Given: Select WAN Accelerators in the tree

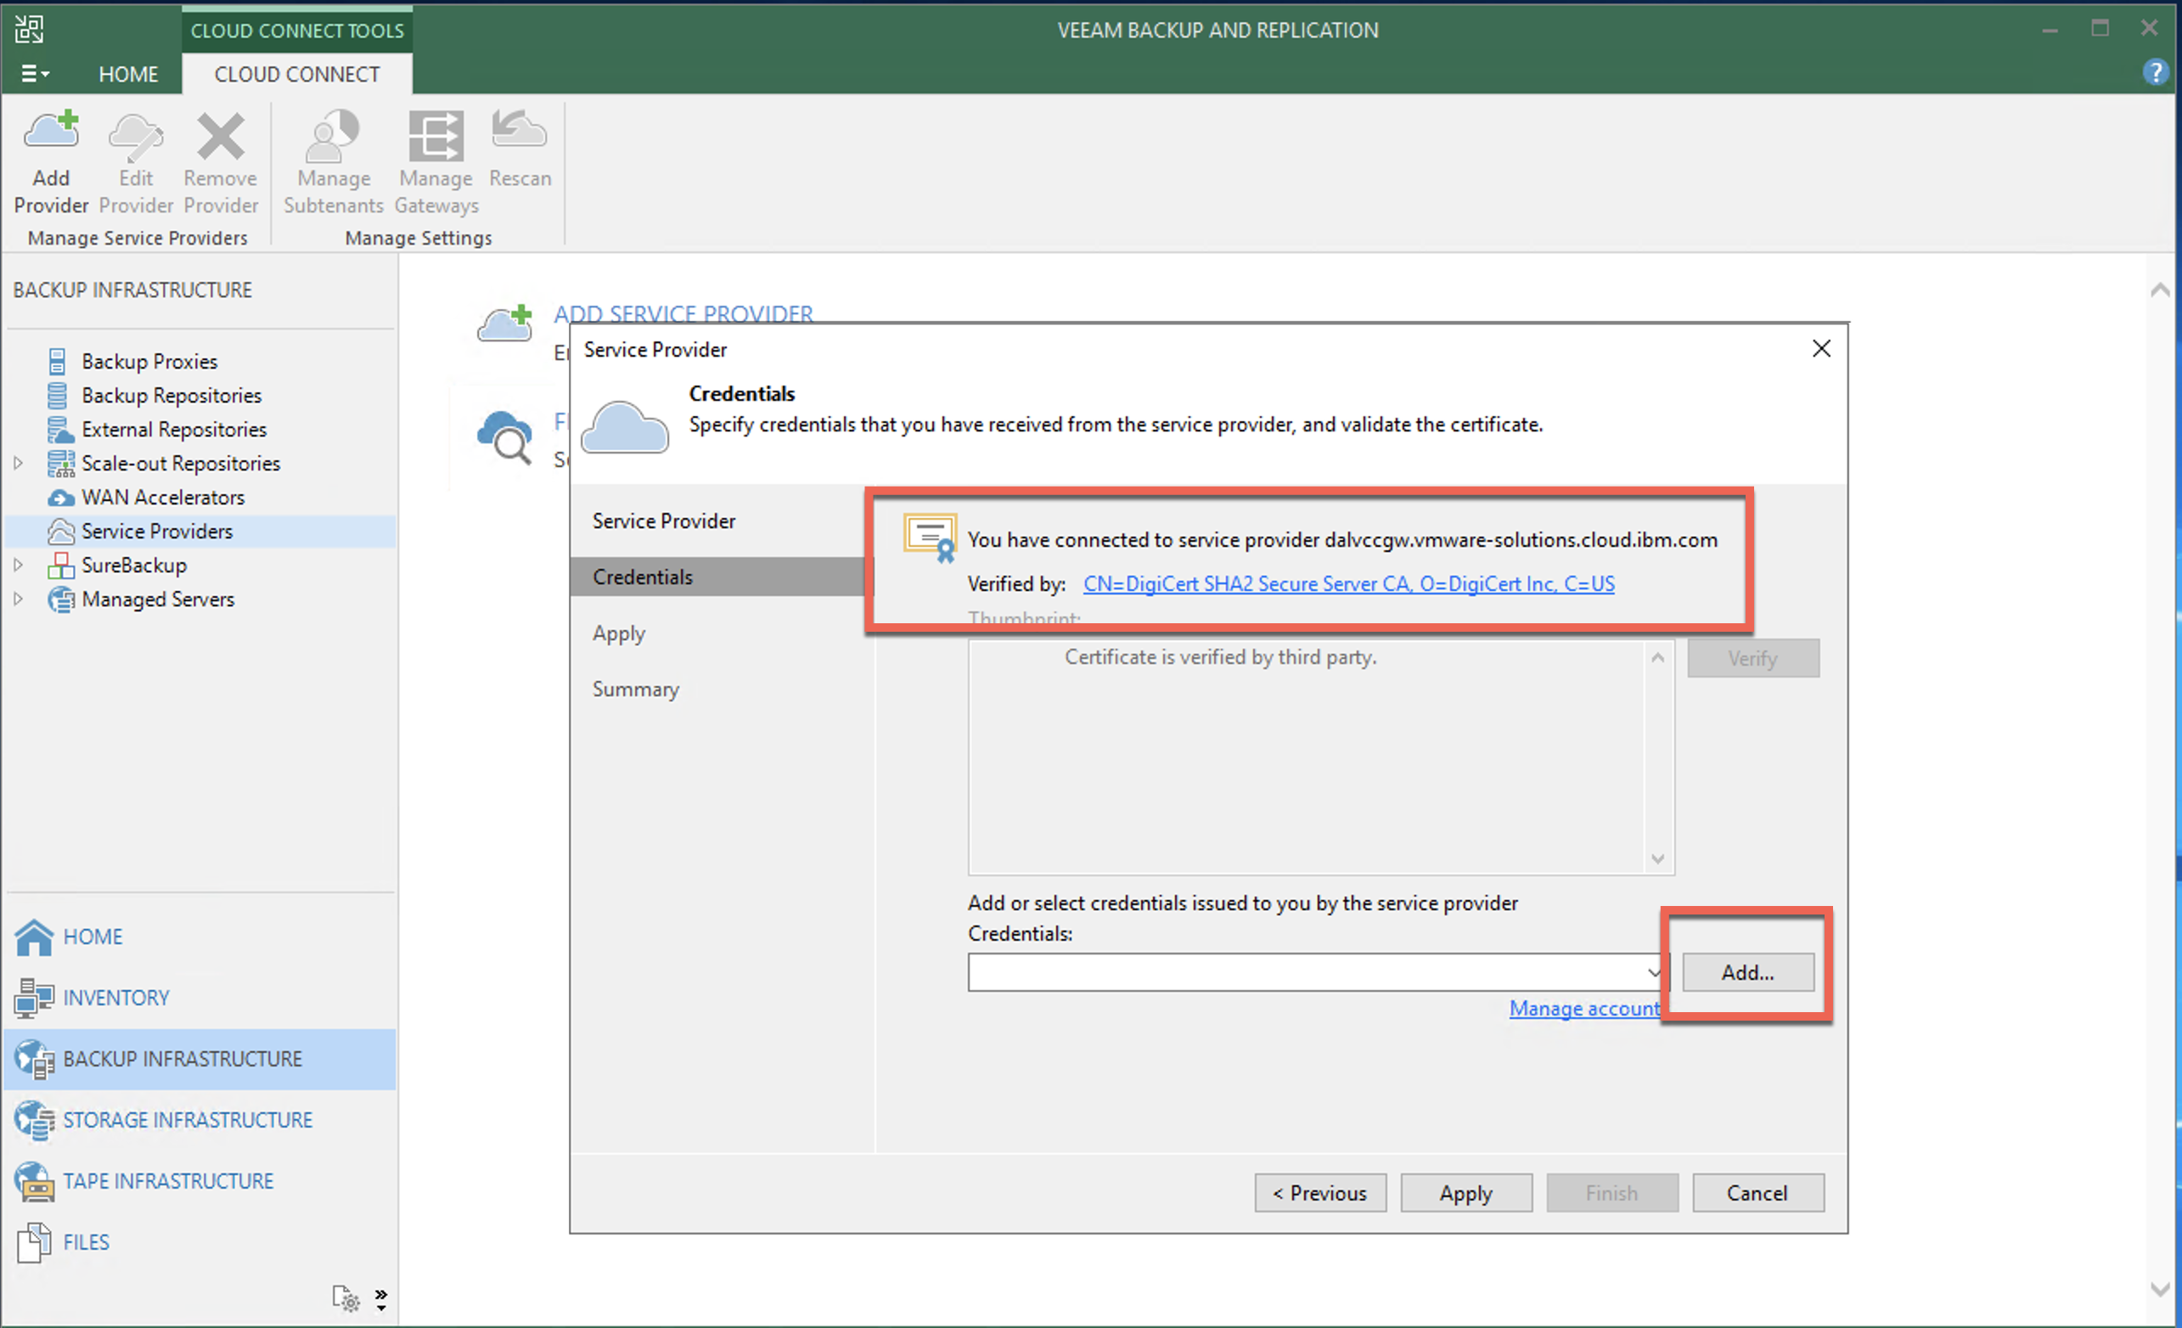Looking at the screenshot, I should [162, 497].
